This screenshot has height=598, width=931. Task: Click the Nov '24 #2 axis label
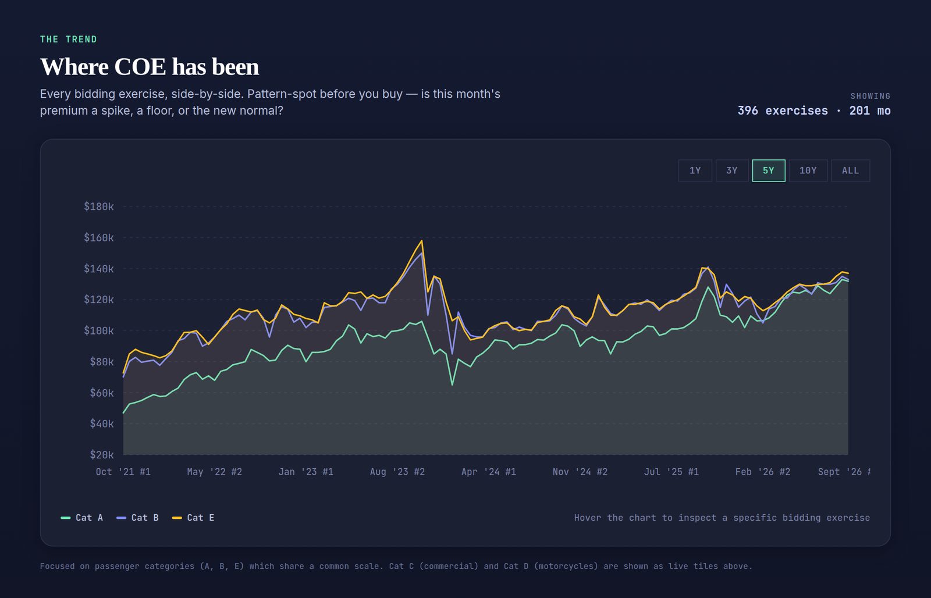pyautogui.click(x=580, y=472)
